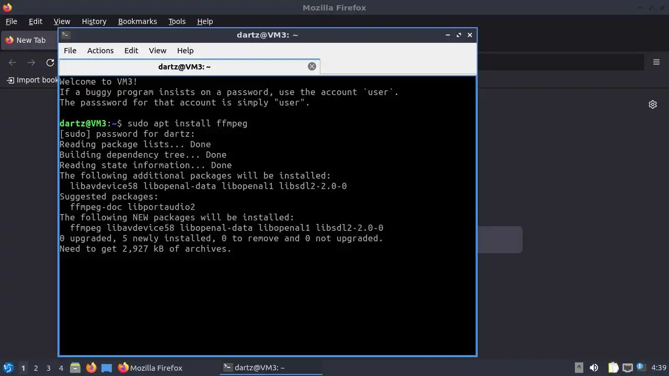Click 'ffmpeg-doc libportaudio2' suggested packages line

coord(132,207)
